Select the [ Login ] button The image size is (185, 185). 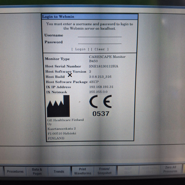pos(80,49)
